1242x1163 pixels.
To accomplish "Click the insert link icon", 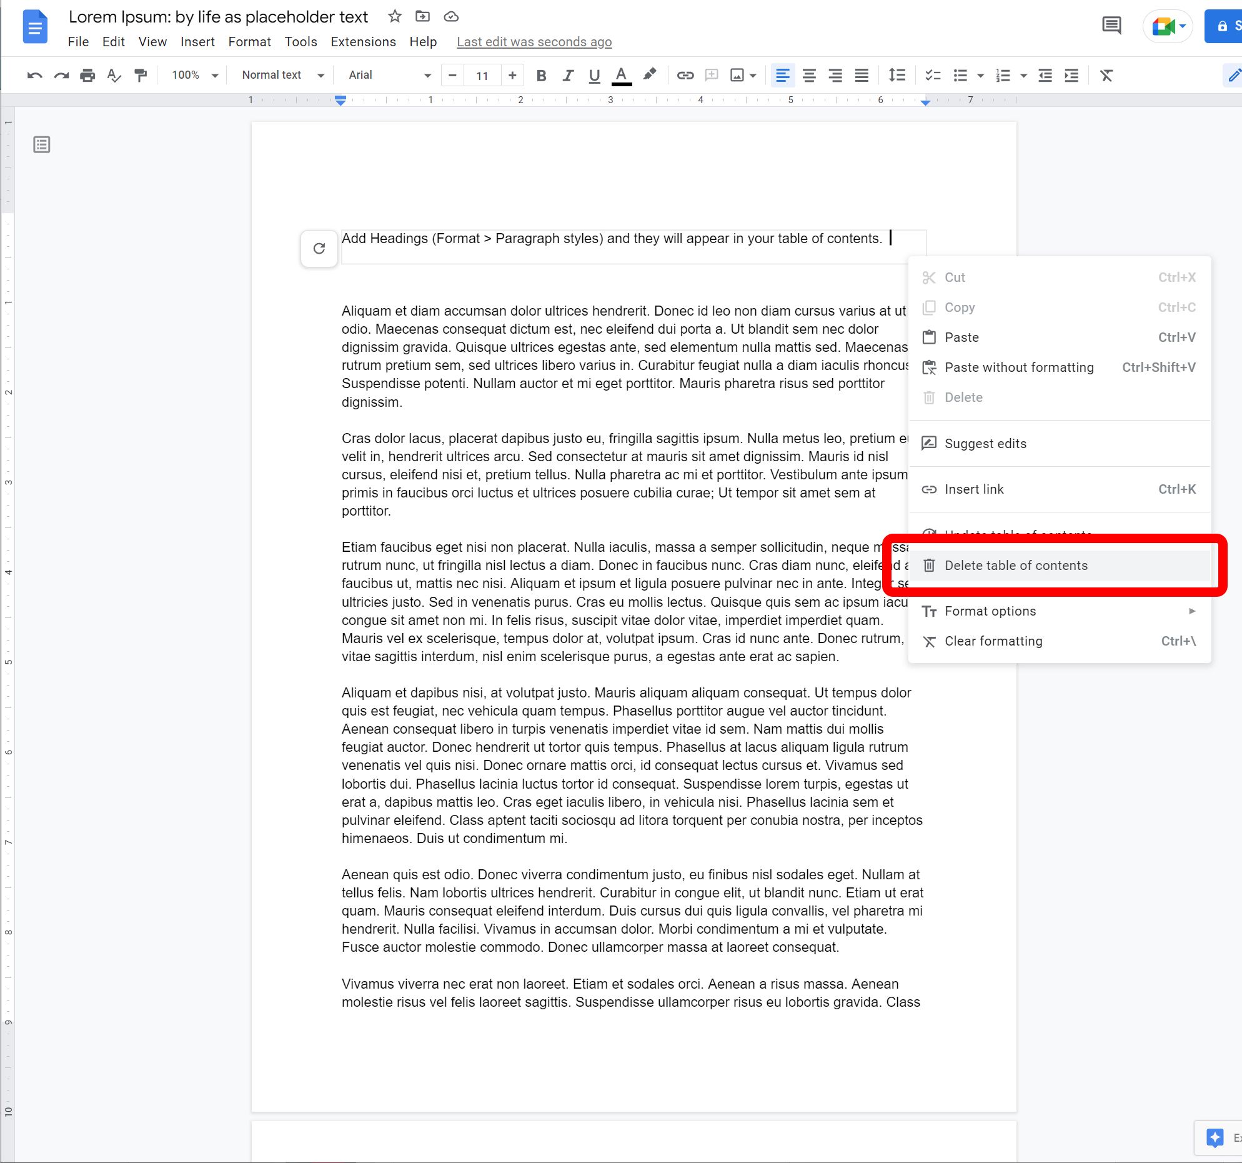I will 683,76.
